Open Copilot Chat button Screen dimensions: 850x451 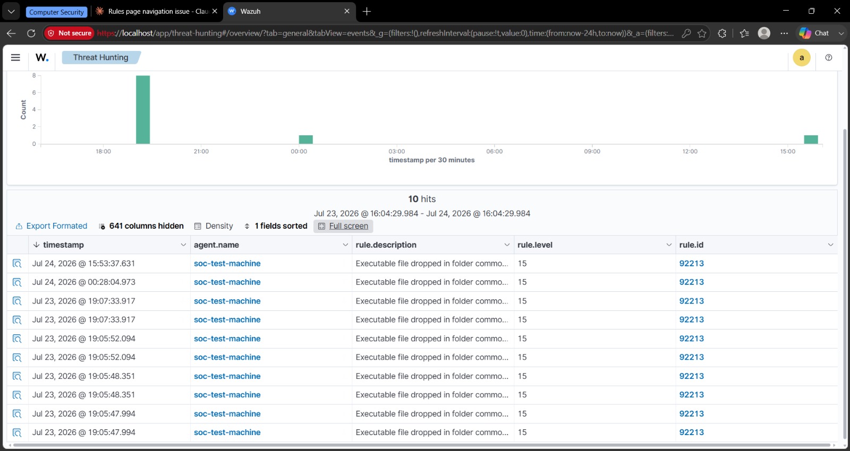814,33
